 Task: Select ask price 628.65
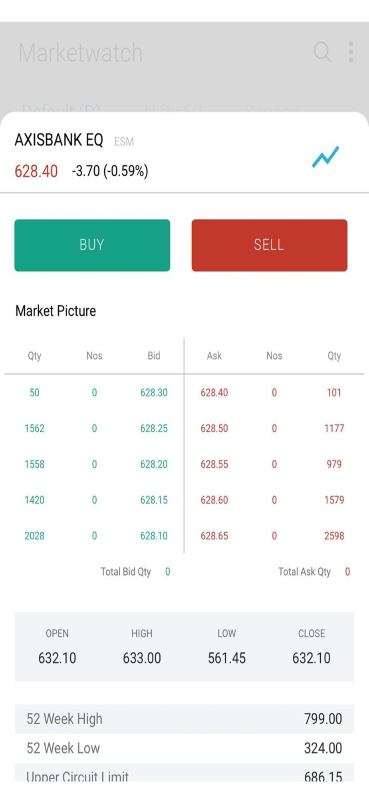click(x=214, y=536)
